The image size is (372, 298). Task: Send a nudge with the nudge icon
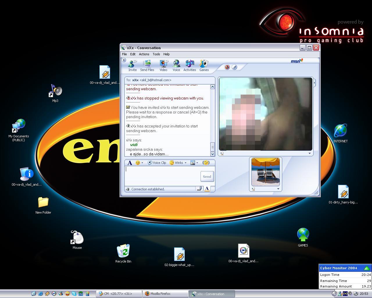click(206, 163)
